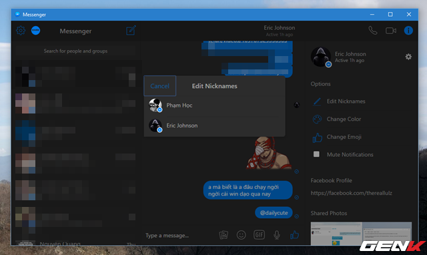Click the Change Emoji option label
Image resolution: width=427 pixels, height=255 pixels.
(344, 137)
